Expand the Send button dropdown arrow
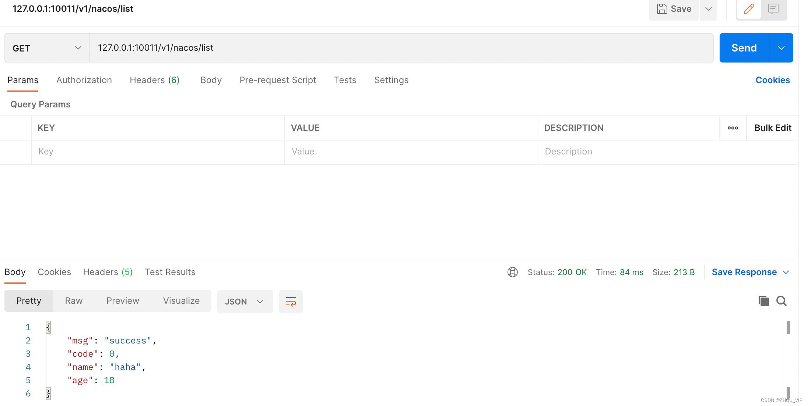808x406 pixels. (781, 48)
